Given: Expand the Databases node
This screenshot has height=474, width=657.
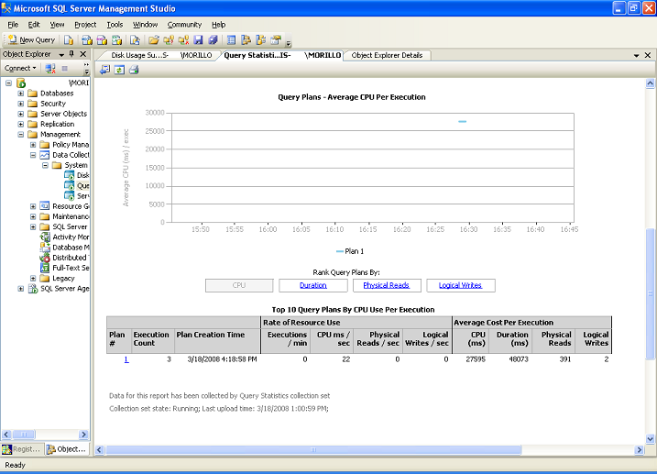Looking at the screenshot, I should point(20,93).
